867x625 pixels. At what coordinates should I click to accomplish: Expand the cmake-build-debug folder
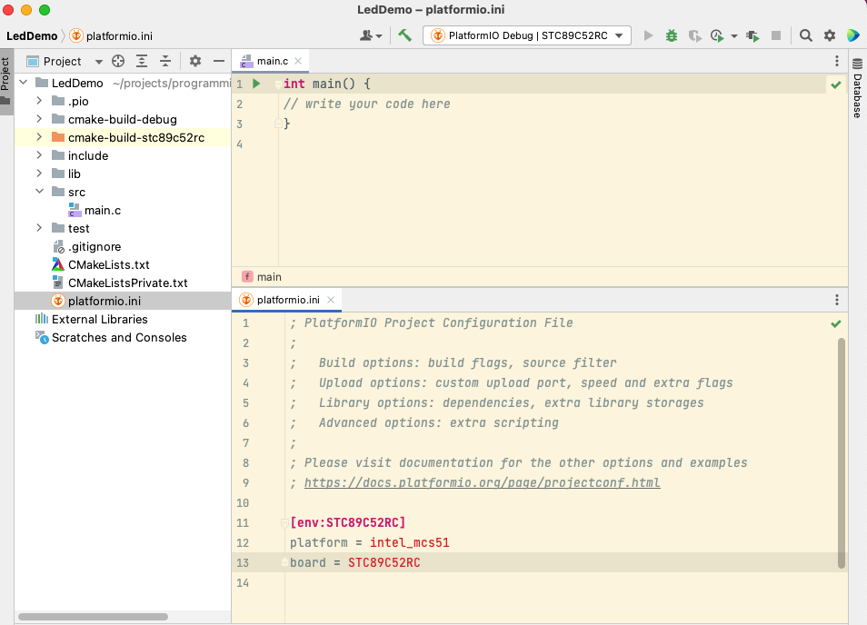point(39,119)
